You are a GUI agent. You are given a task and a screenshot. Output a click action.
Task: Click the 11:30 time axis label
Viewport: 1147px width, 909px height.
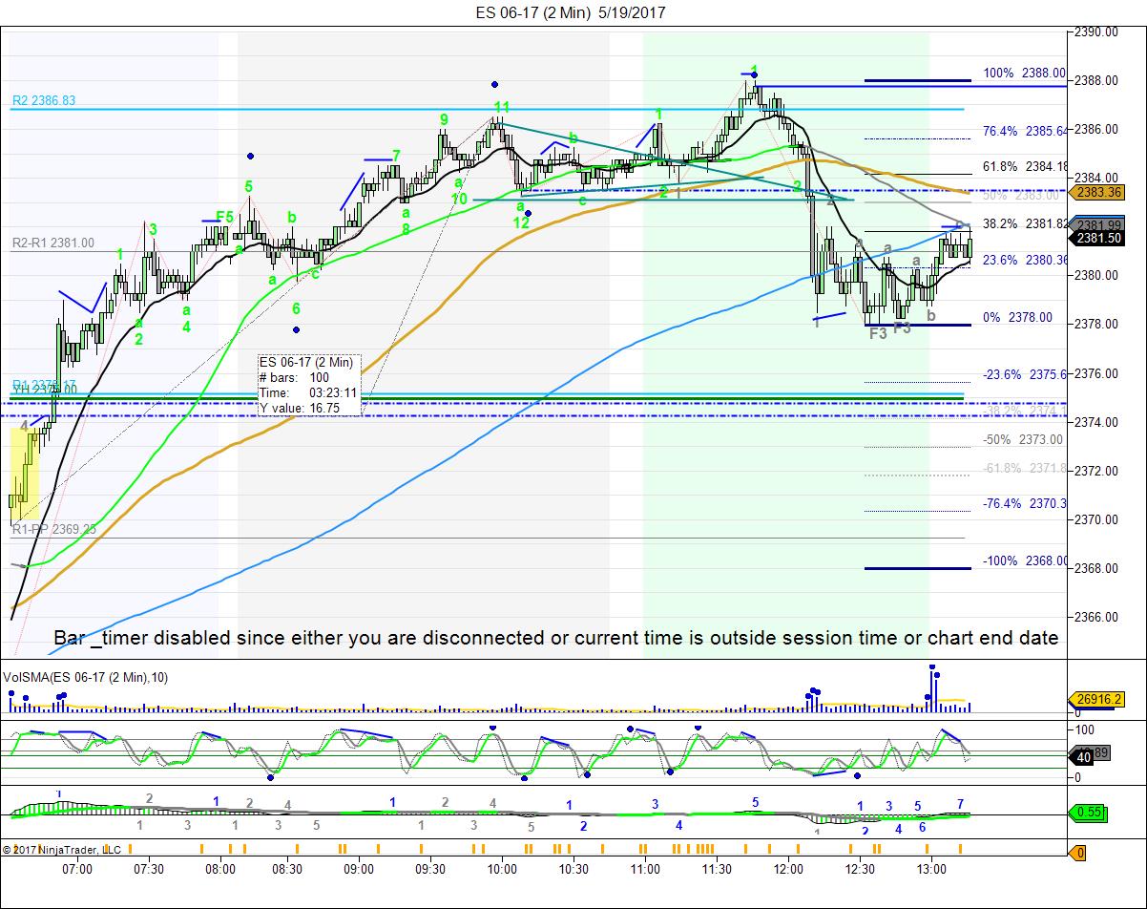pyautogui.click(x=717, y=869)
